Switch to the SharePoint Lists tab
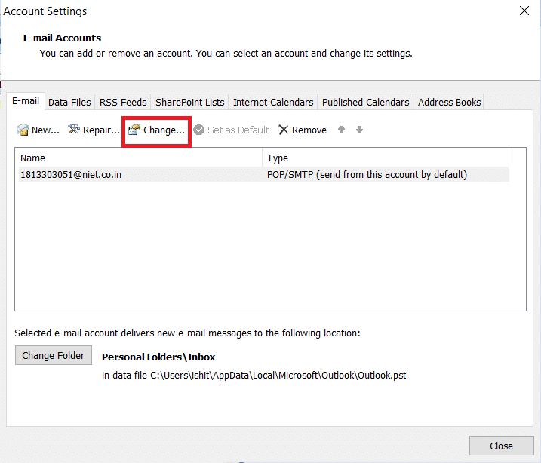 [189, 103]
